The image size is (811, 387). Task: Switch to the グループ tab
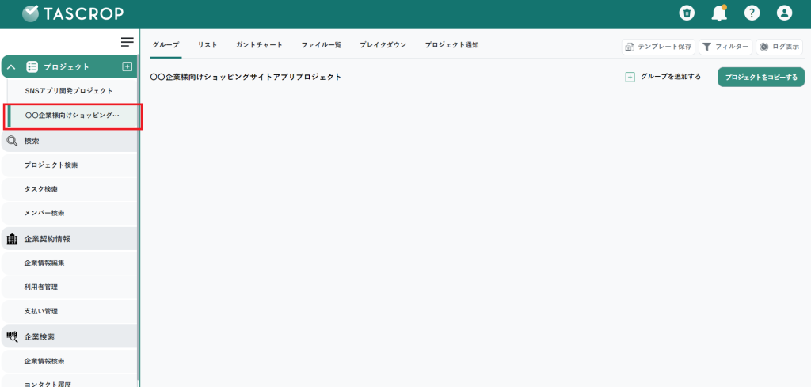click(x=166, y=45)
